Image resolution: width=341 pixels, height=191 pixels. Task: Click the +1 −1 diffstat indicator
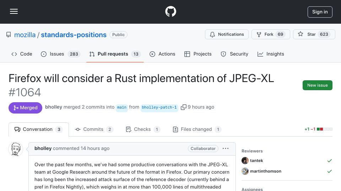[318, 129]
